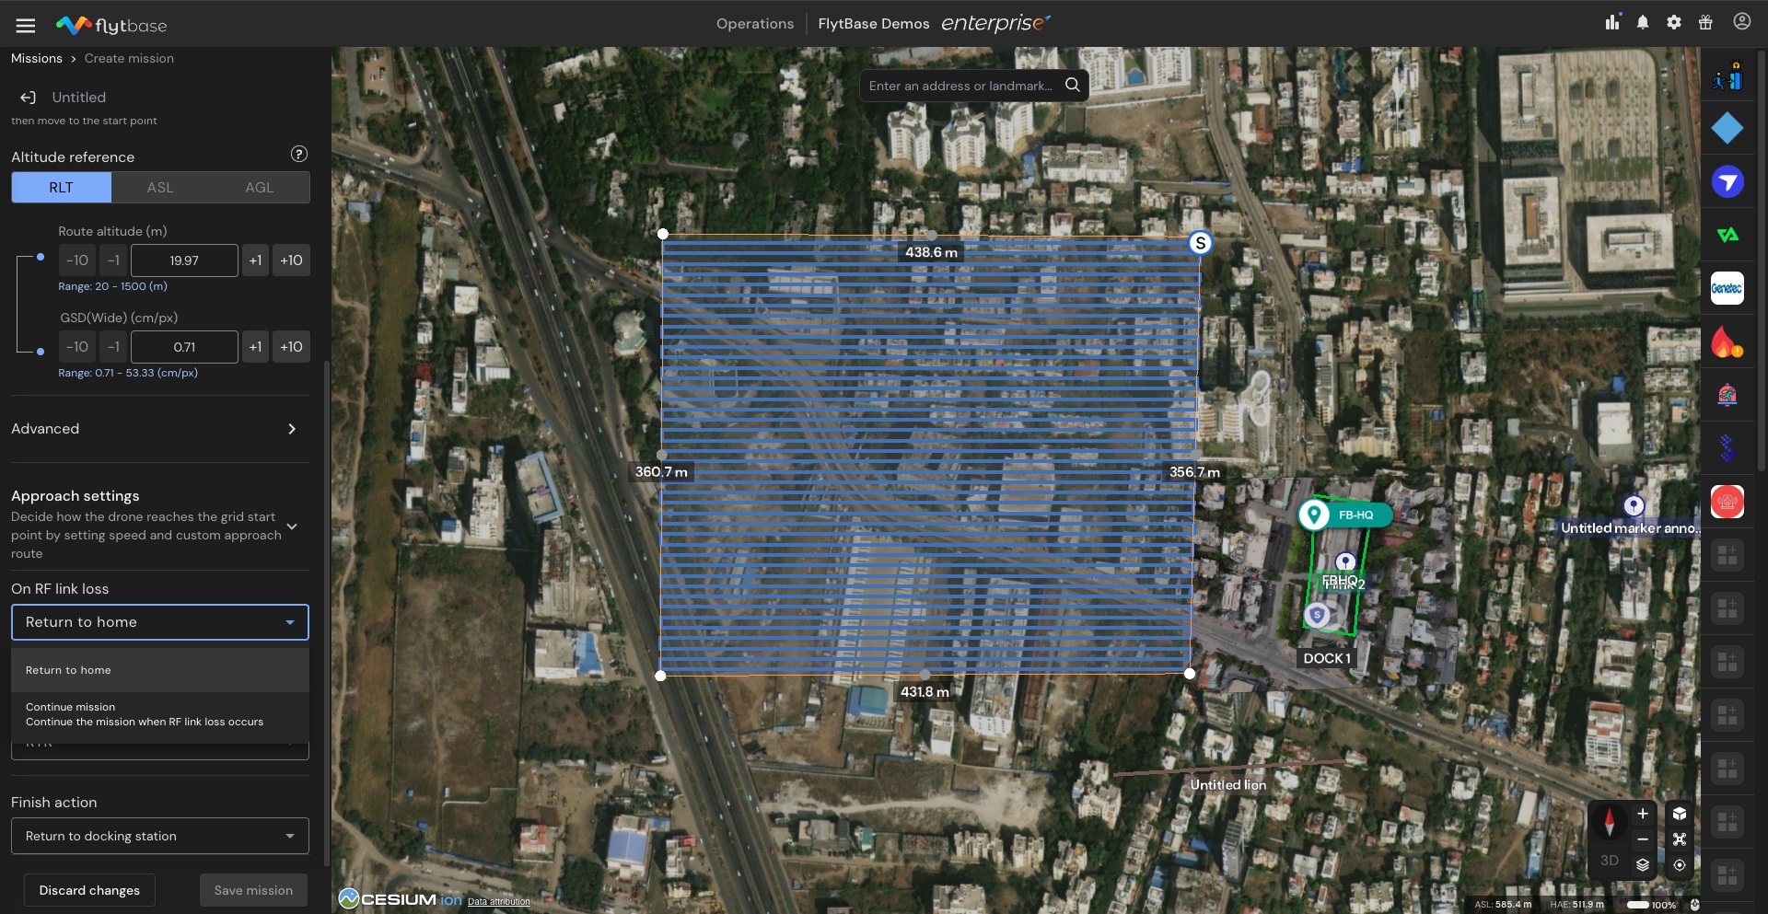Zoom in the map with plus button

pos(1642,814)
